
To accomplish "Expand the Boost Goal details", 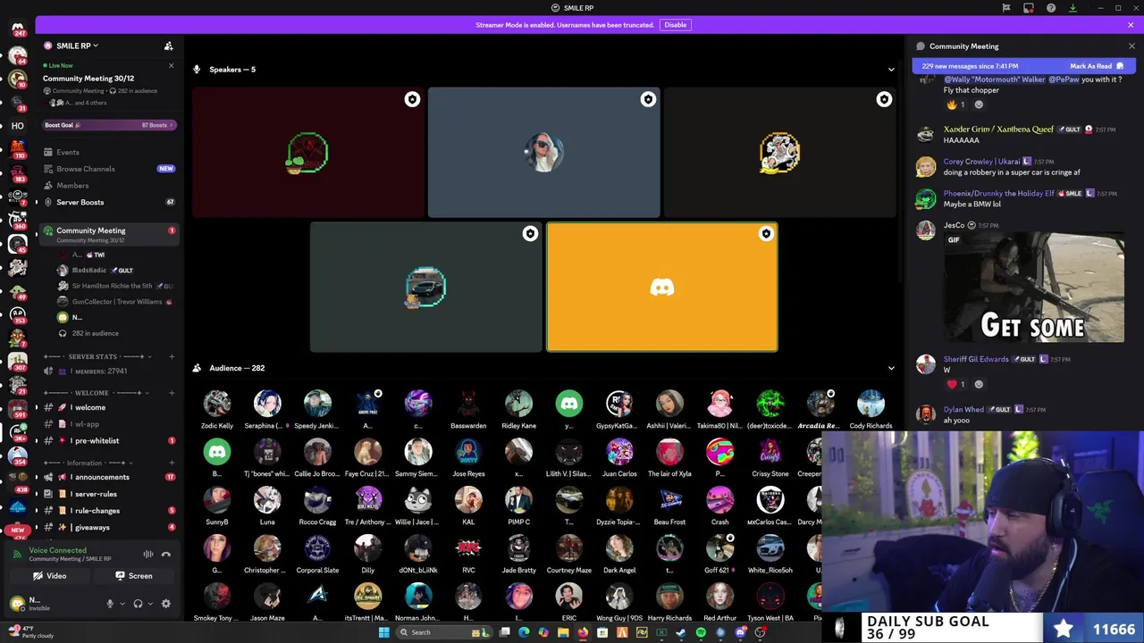I will [109, 125].
